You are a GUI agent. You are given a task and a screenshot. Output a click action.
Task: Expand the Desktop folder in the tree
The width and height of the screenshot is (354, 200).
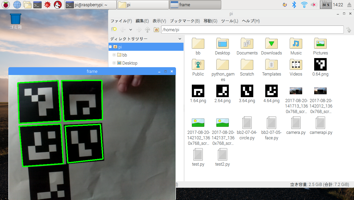click(x=114, y=63)
